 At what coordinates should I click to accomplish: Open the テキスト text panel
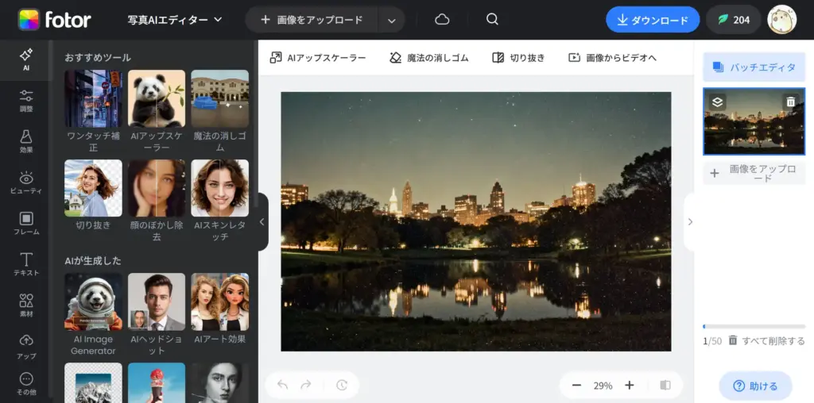(x=26, y=264)
